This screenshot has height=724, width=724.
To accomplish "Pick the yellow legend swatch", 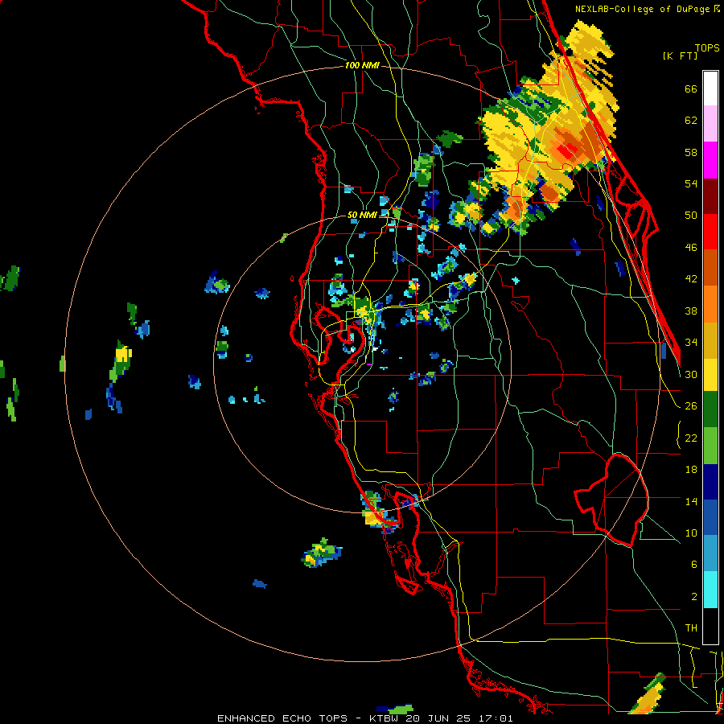I will [710, 375].
